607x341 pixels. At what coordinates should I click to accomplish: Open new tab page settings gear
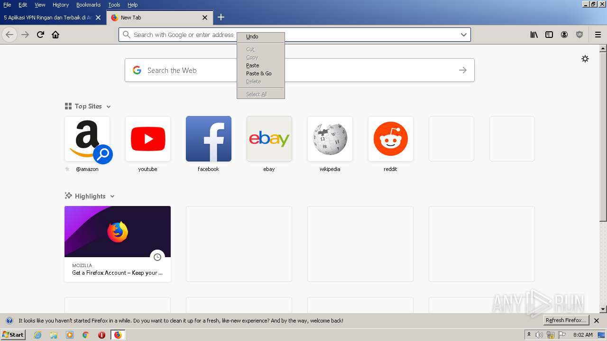pyautogui.click(x=585, y=59)
